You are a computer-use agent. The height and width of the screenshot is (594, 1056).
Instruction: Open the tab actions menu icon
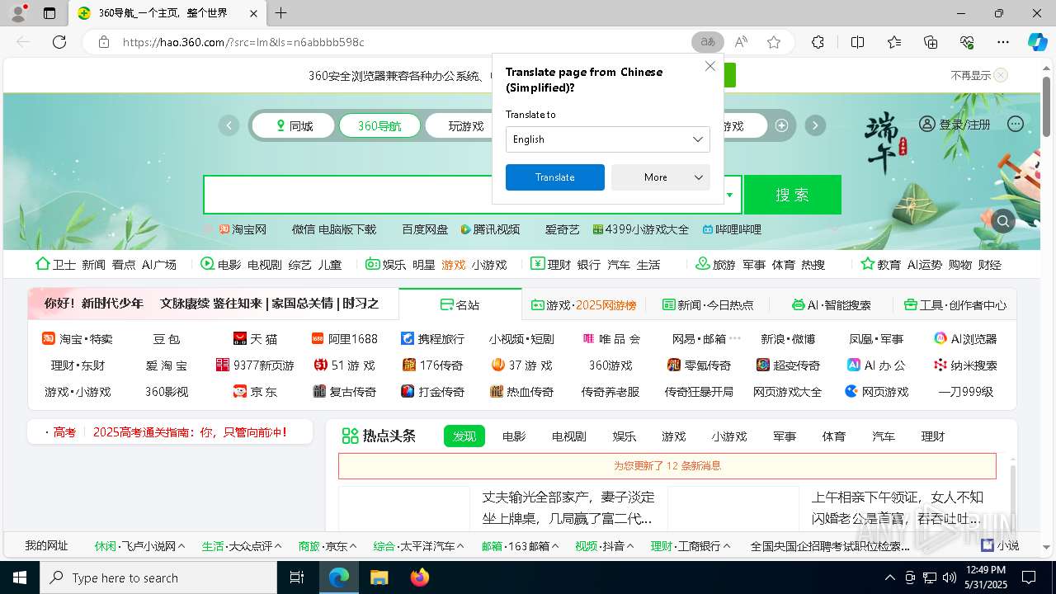coord(49,13)
